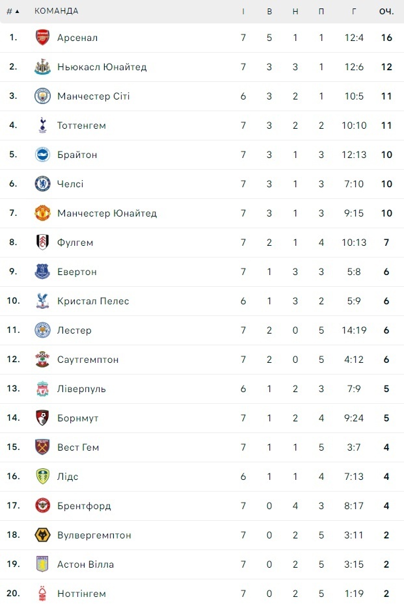Image resolution: width=404 pixels, height=608 pixels.
Task: Click the Manchester City crest icon
Action: (42, 96)
